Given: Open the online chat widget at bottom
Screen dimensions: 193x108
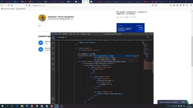Looking at the screenshot, I should 173,102.
